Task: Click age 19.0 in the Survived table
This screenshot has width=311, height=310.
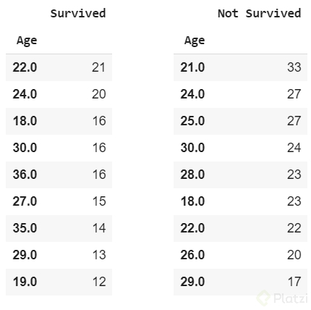Action: [25, 282]
